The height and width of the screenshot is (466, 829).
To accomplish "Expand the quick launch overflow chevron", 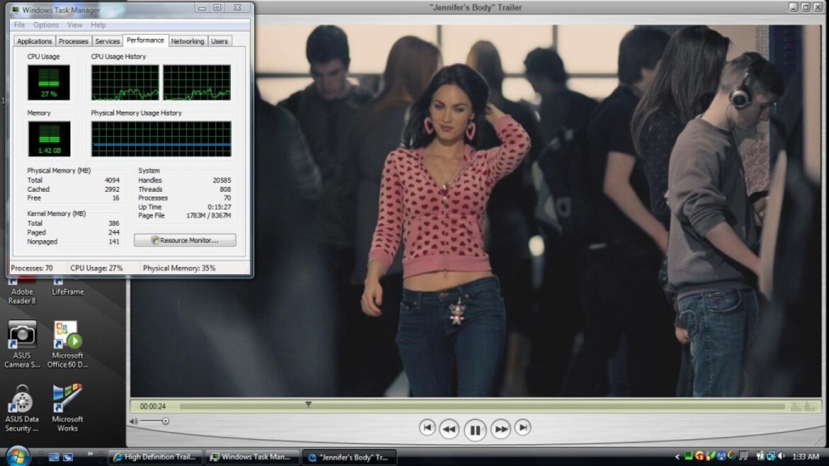I will [90, 453].
